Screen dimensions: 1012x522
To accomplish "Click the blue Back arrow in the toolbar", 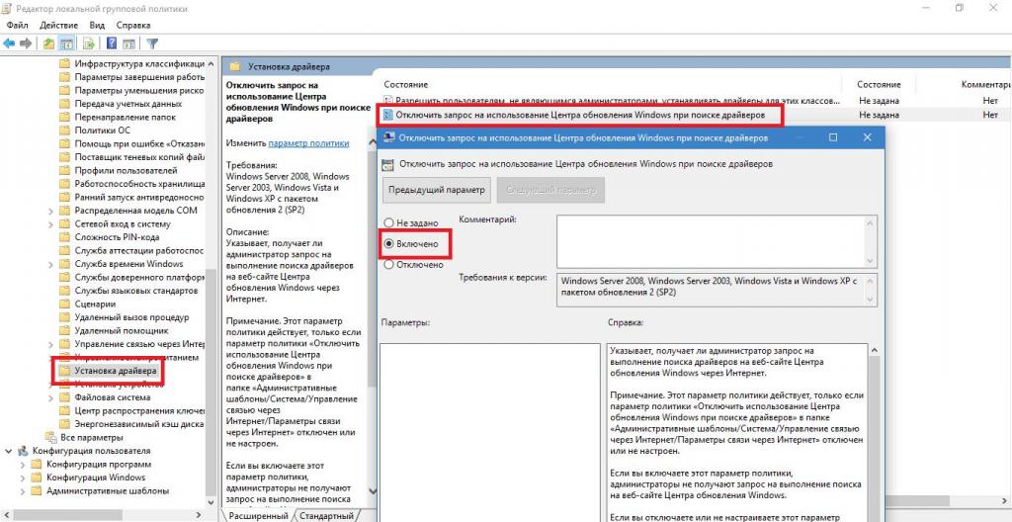I will [x=9, y=43].
